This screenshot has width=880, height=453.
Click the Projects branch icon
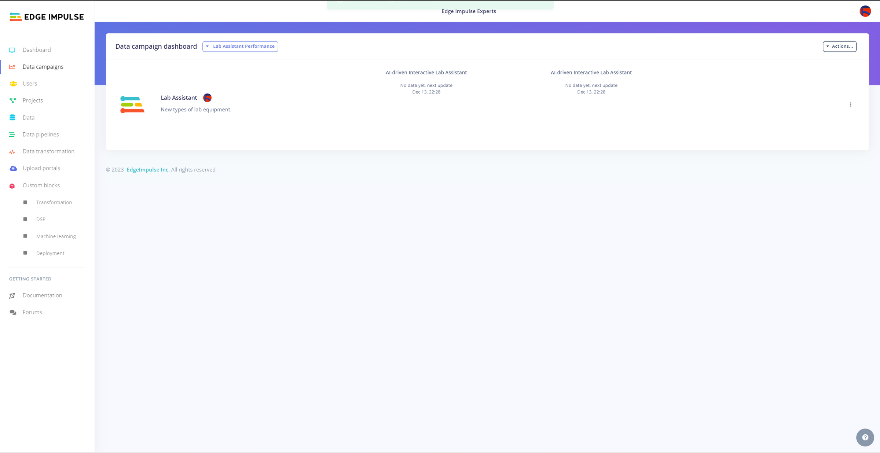click(12, 101)
